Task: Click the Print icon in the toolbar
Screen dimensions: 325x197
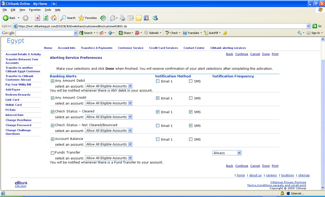Action: coord(122,18)
